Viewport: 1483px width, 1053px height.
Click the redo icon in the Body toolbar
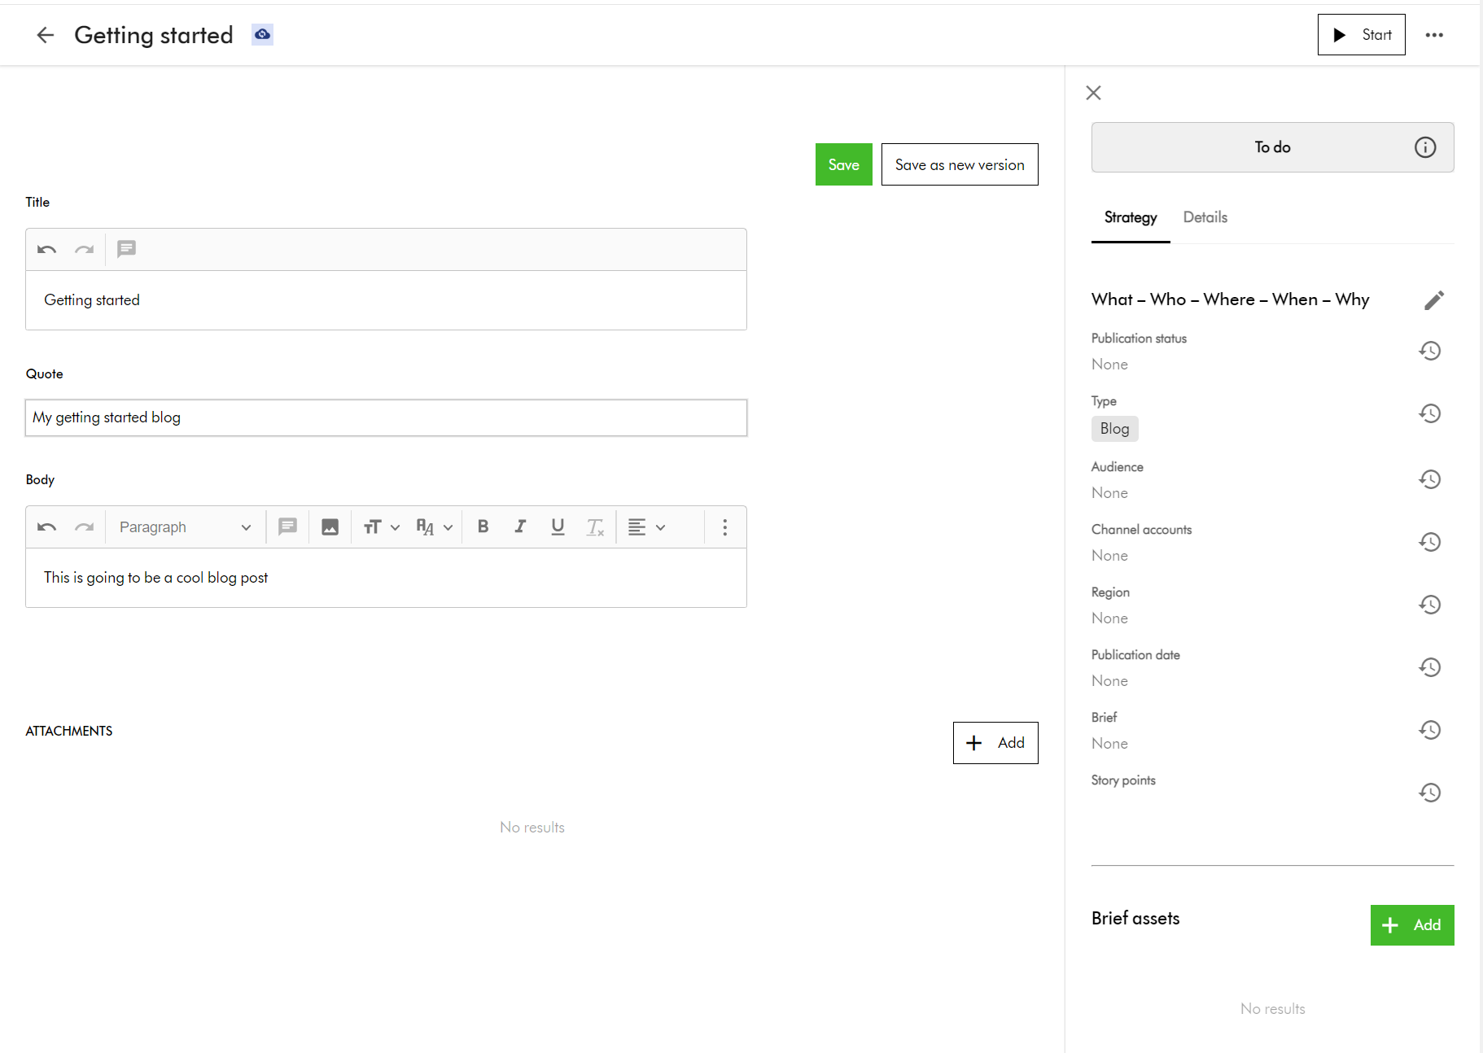coord(85,526)
